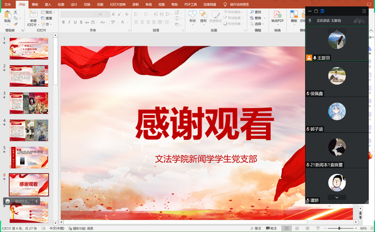Viewport: 375px width, 232px height.
Task: Select slide 3 thumbnail in slide panel
Action: click(x=29, y=103)
